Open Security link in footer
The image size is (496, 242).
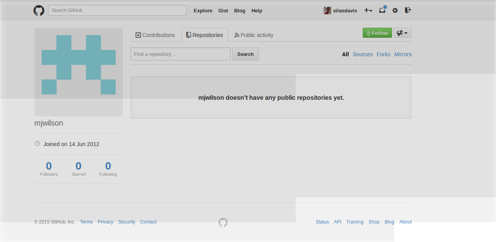[127, 222]
